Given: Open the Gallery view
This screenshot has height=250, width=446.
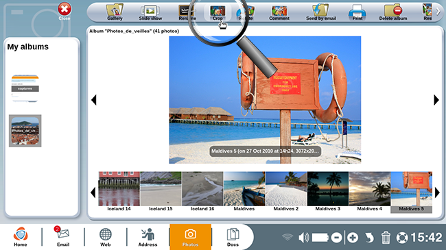Looking at the screenshot, I should pos(115,12).
